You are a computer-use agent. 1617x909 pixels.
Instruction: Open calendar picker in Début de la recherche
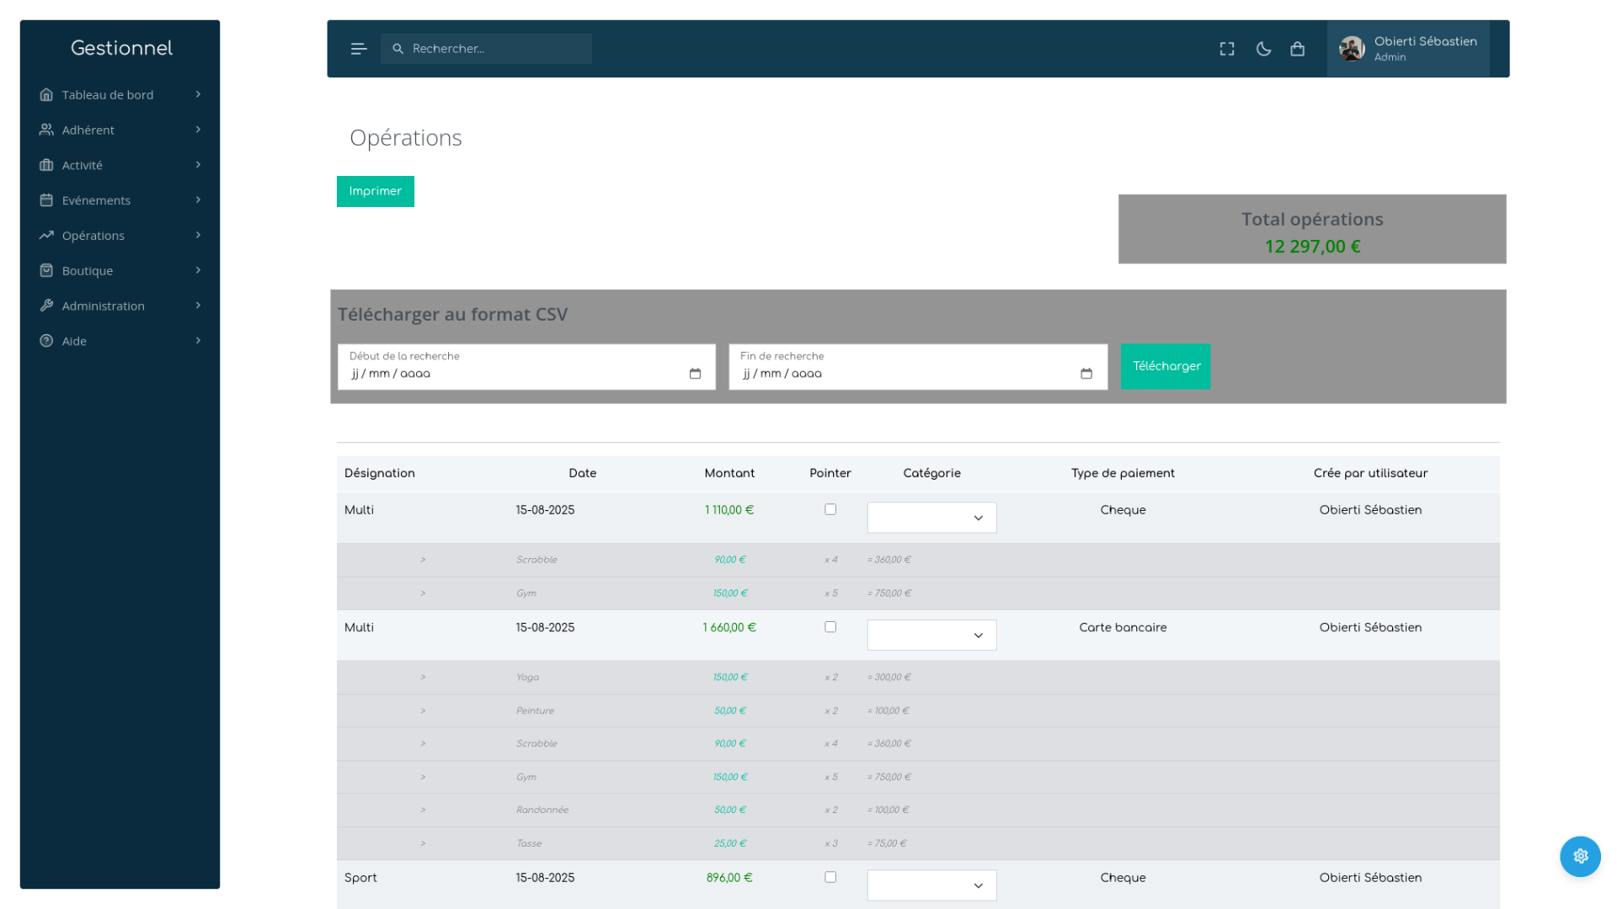pos(695,374)
